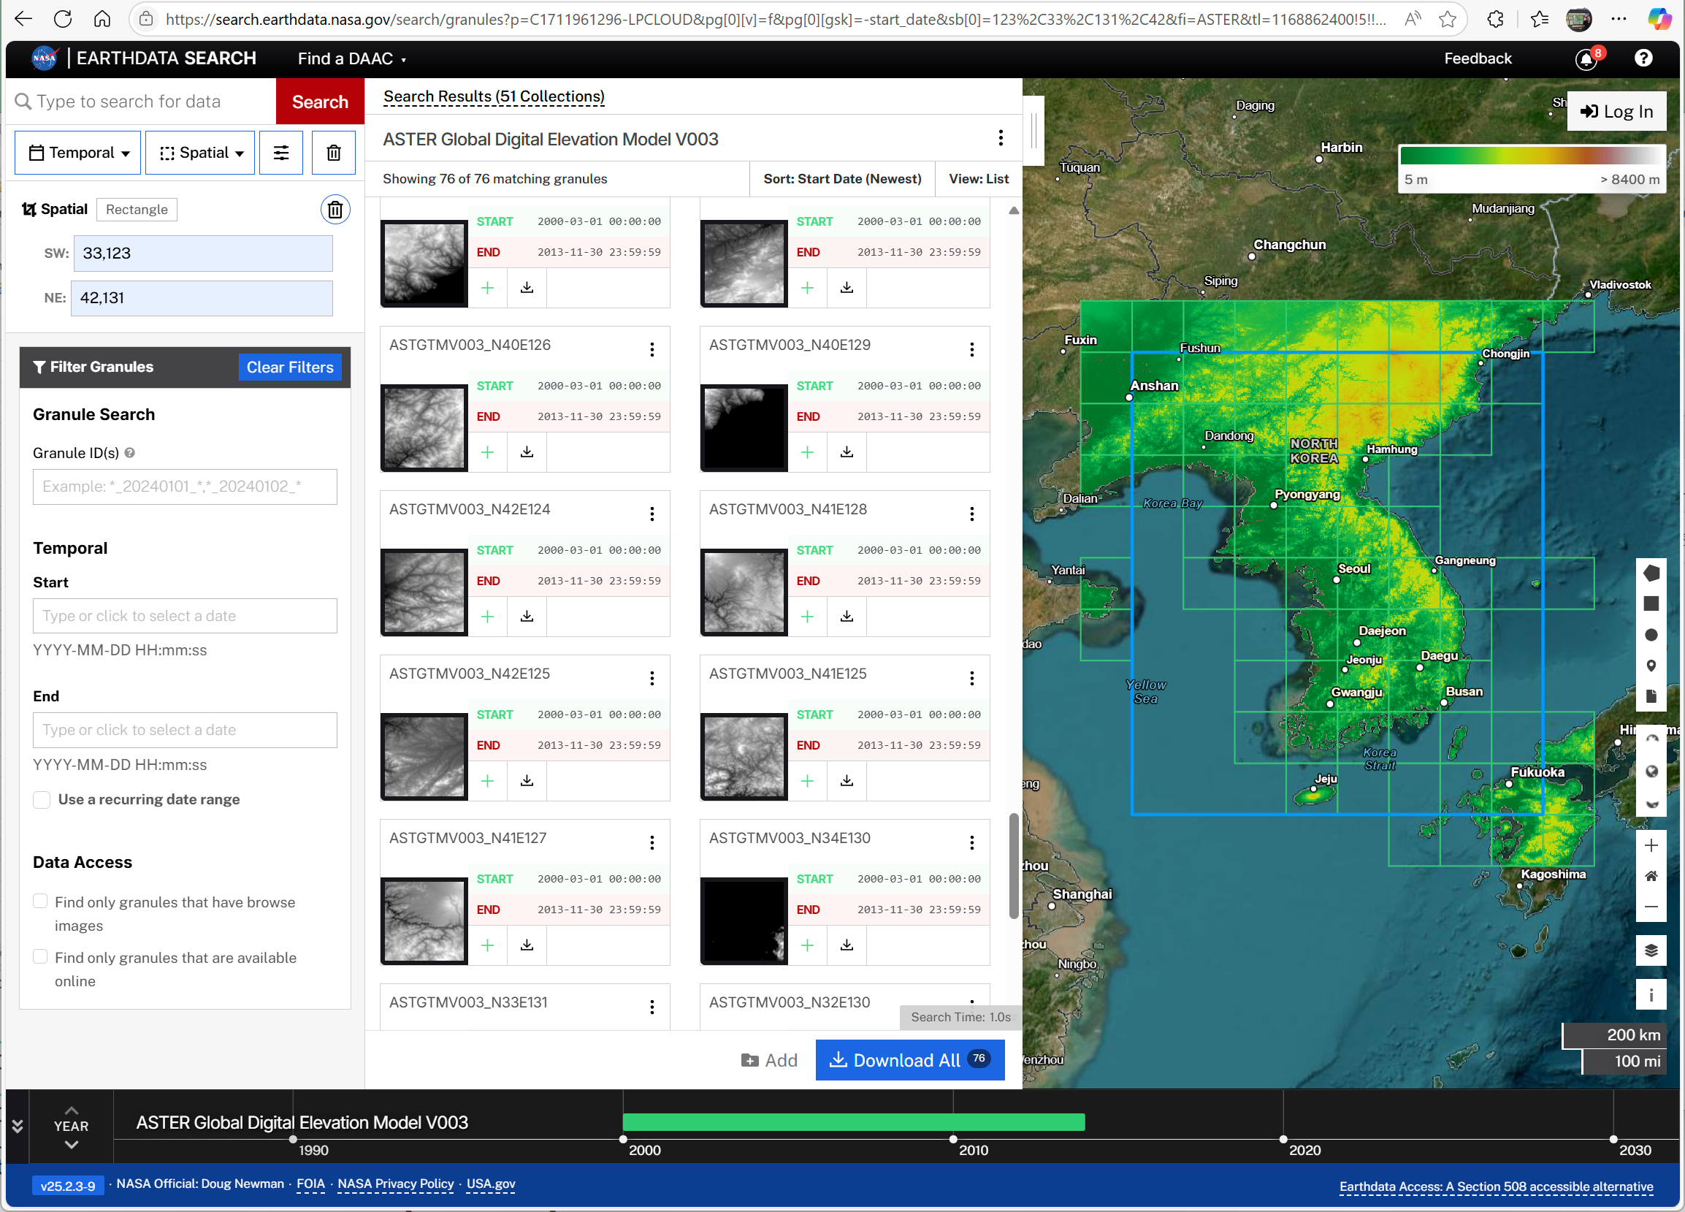
Task: Select the rectangle drawing tool on map
Action: tap(1651, 603)
